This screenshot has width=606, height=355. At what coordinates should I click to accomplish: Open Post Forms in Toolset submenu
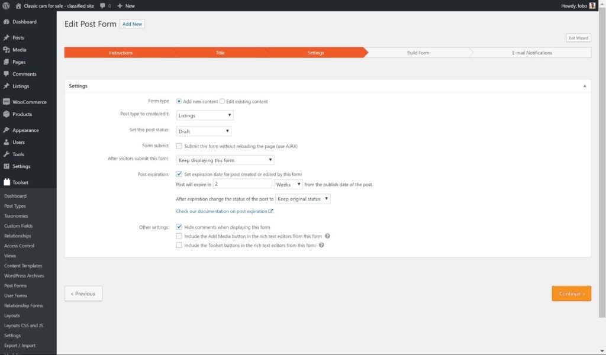[15, 285]
